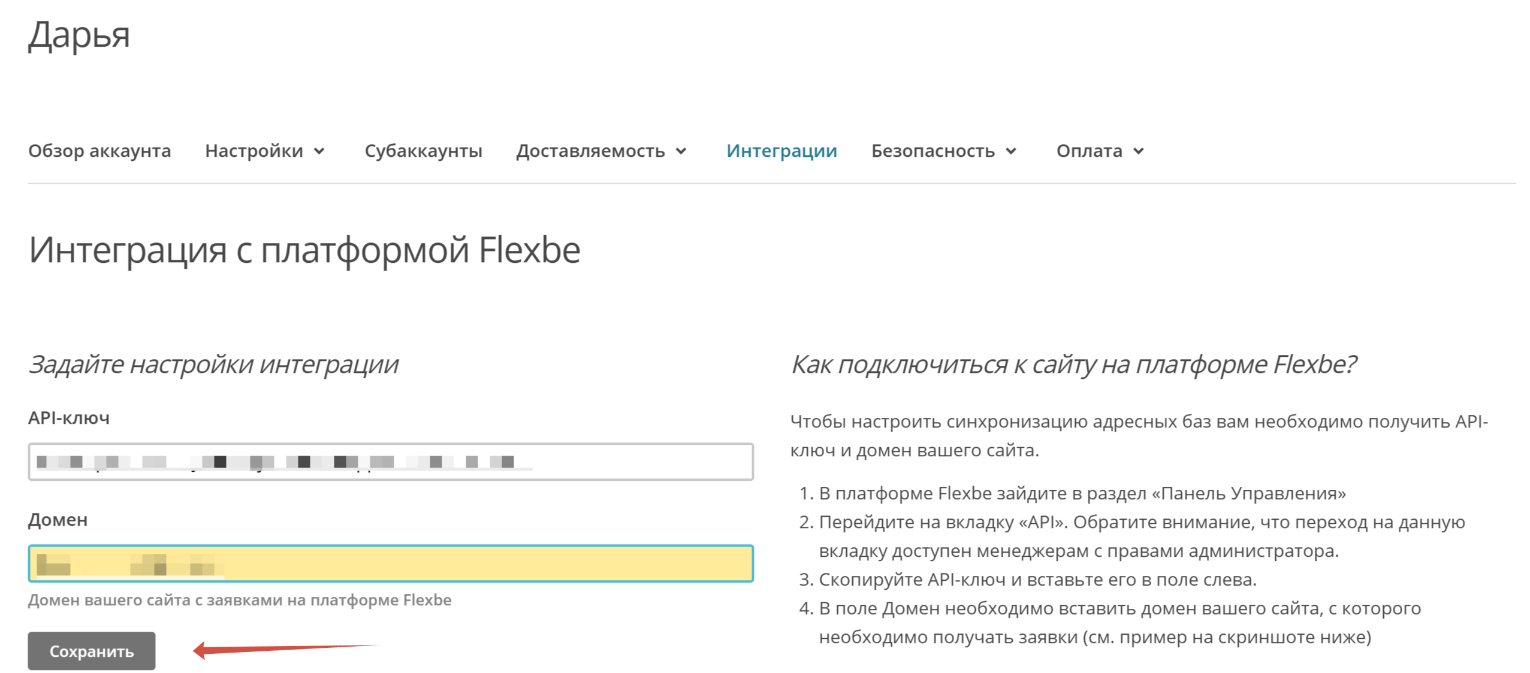Go to the Субаккаунты tab
The image size is (1530, 673).
point(423,151)
